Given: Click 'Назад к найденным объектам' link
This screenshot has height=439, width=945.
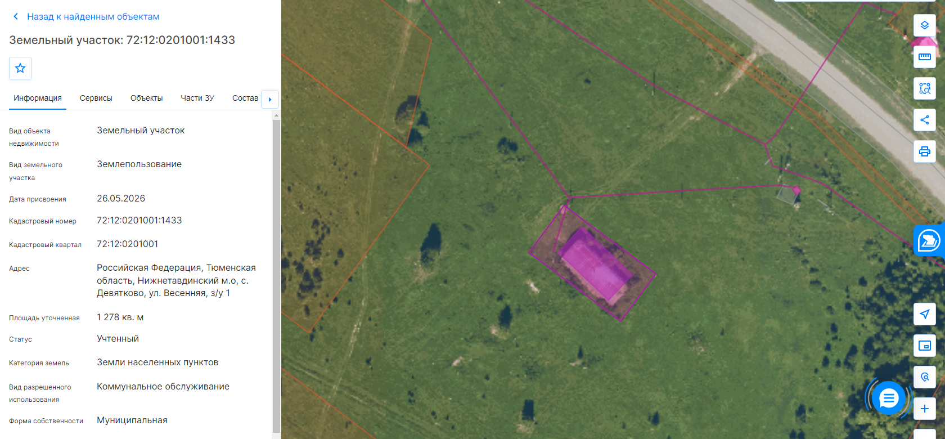Looking at the screenshot, I should [x=93, y=17].
